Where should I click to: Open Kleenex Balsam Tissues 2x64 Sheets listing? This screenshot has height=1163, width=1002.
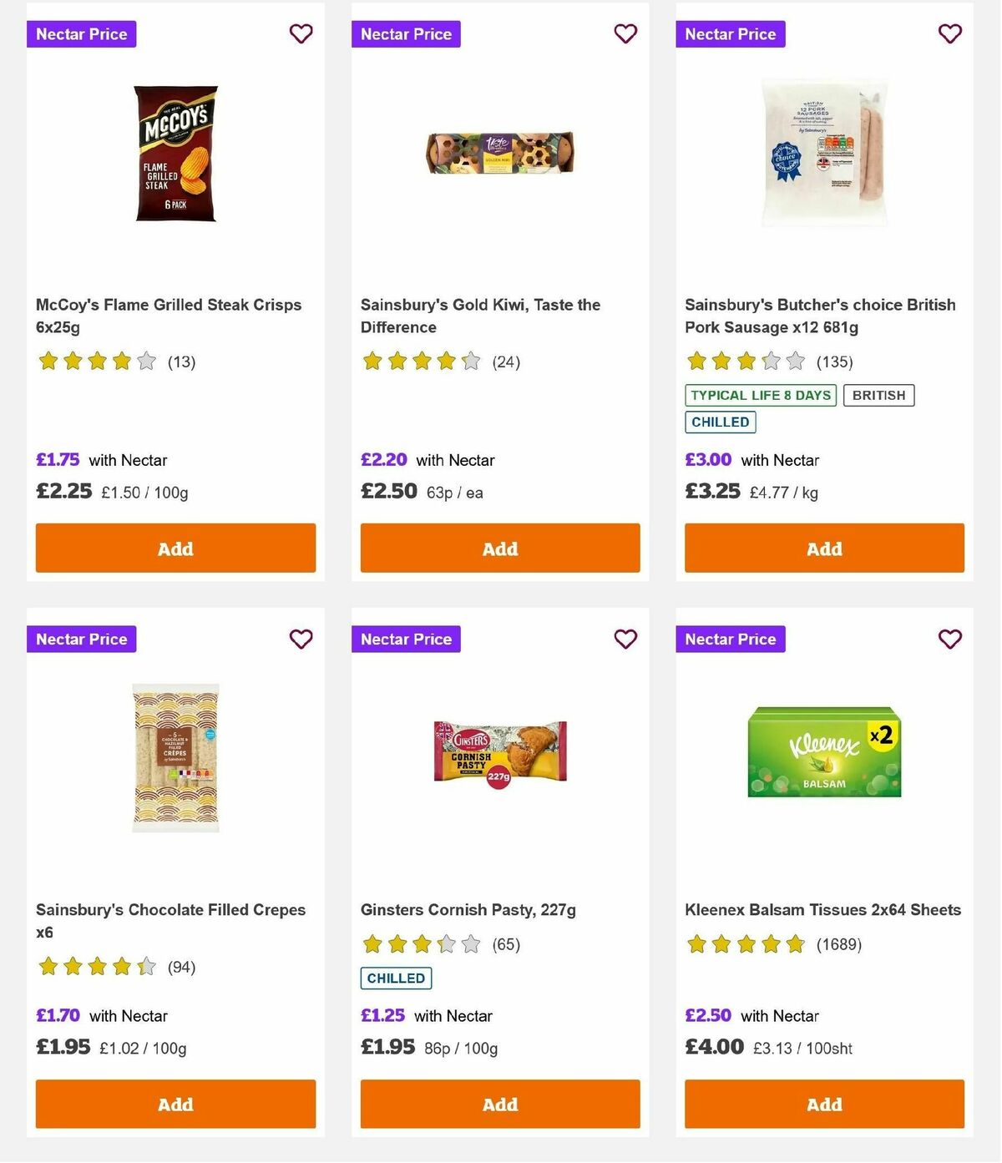click(822, 909)
